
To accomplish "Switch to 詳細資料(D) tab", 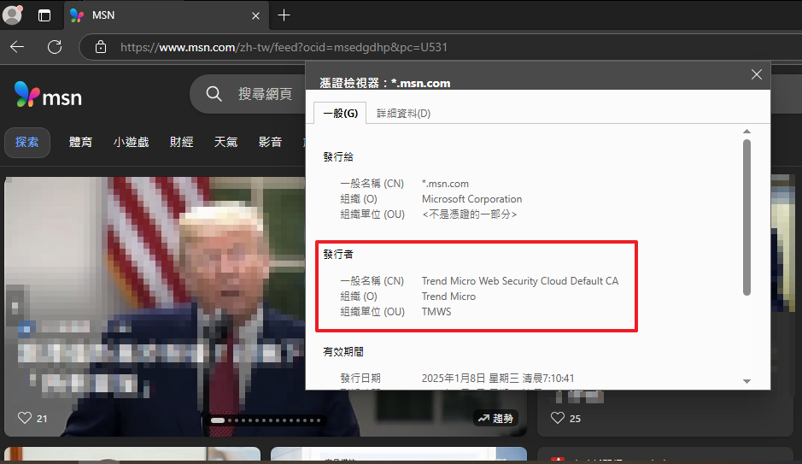I will pos(403,114).
